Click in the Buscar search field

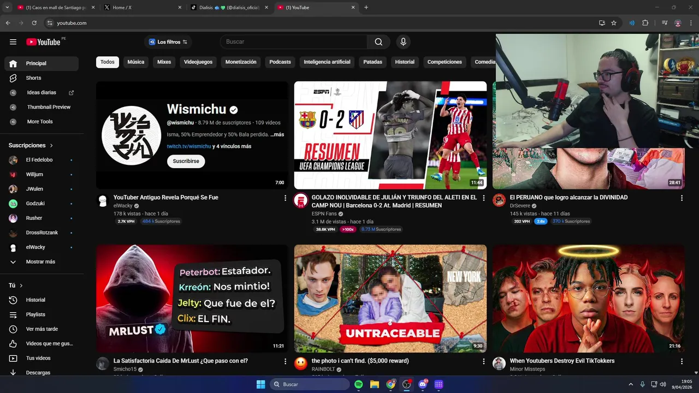[294, 42]
